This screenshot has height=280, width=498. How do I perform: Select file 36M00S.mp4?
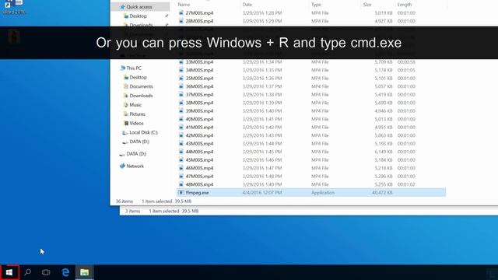pos(199,86)
